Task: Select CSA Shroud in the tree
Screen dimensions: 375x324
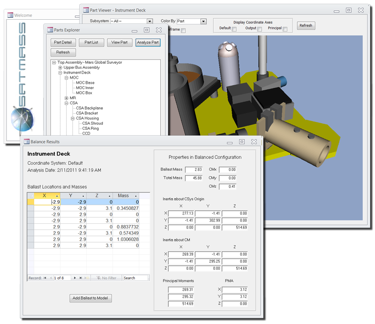Action: (92, 123)
